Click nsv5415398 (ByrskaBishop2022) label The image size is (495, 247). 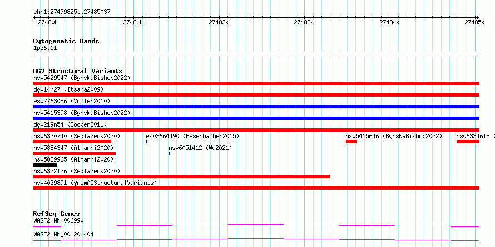[82, 113]
